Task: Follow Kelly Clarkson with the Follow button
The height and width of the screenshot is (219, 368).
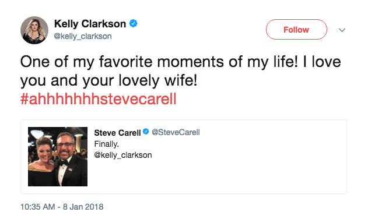Action: pyautogui.click(x=296, y=30)
